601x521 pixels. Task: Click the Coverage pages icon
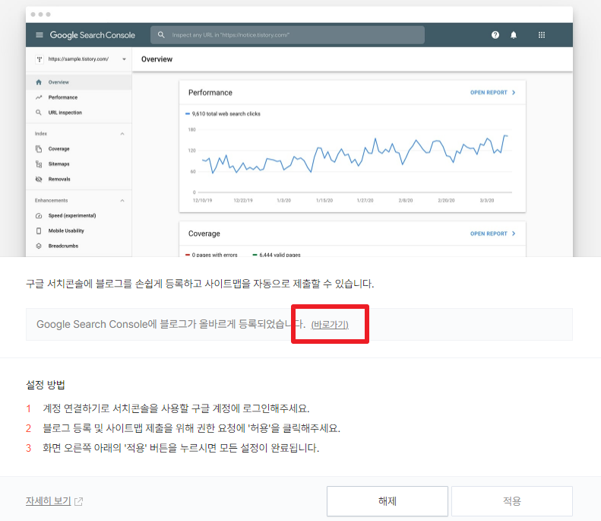39,148
